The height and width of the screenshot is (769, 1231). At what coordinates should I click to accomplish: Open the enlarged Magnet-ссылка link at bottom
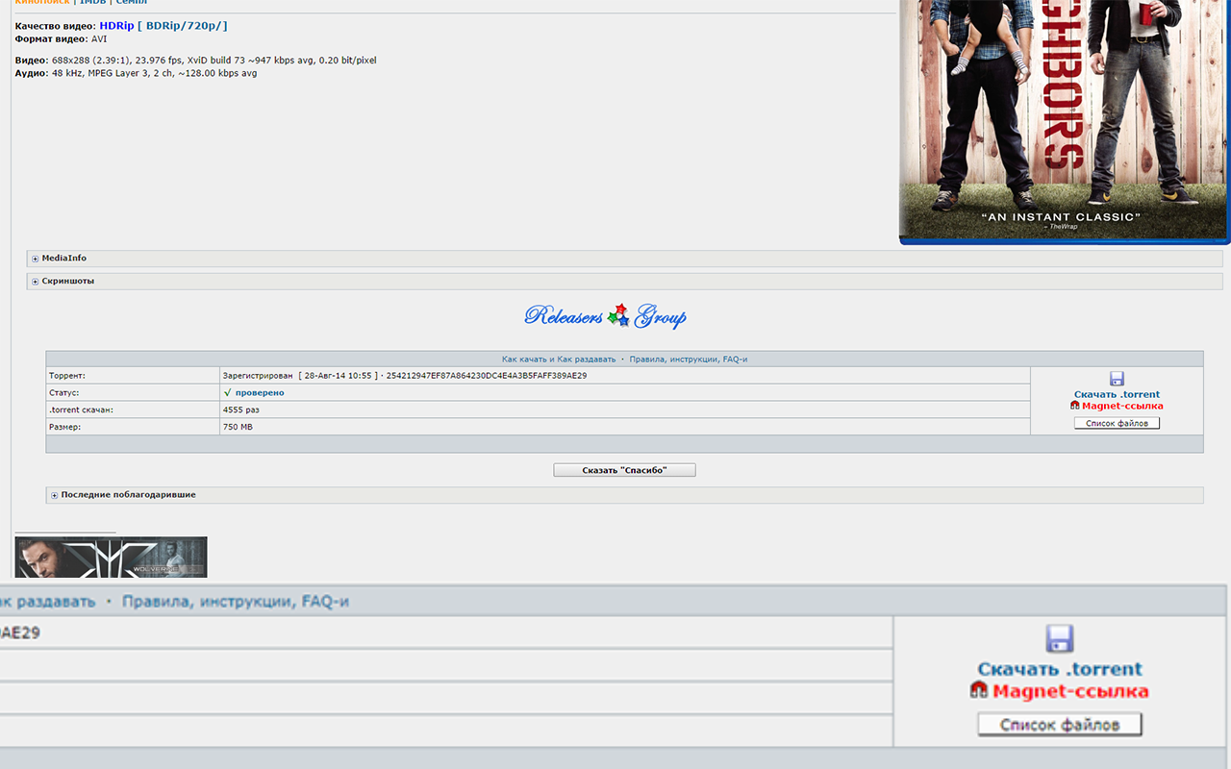1070,691
